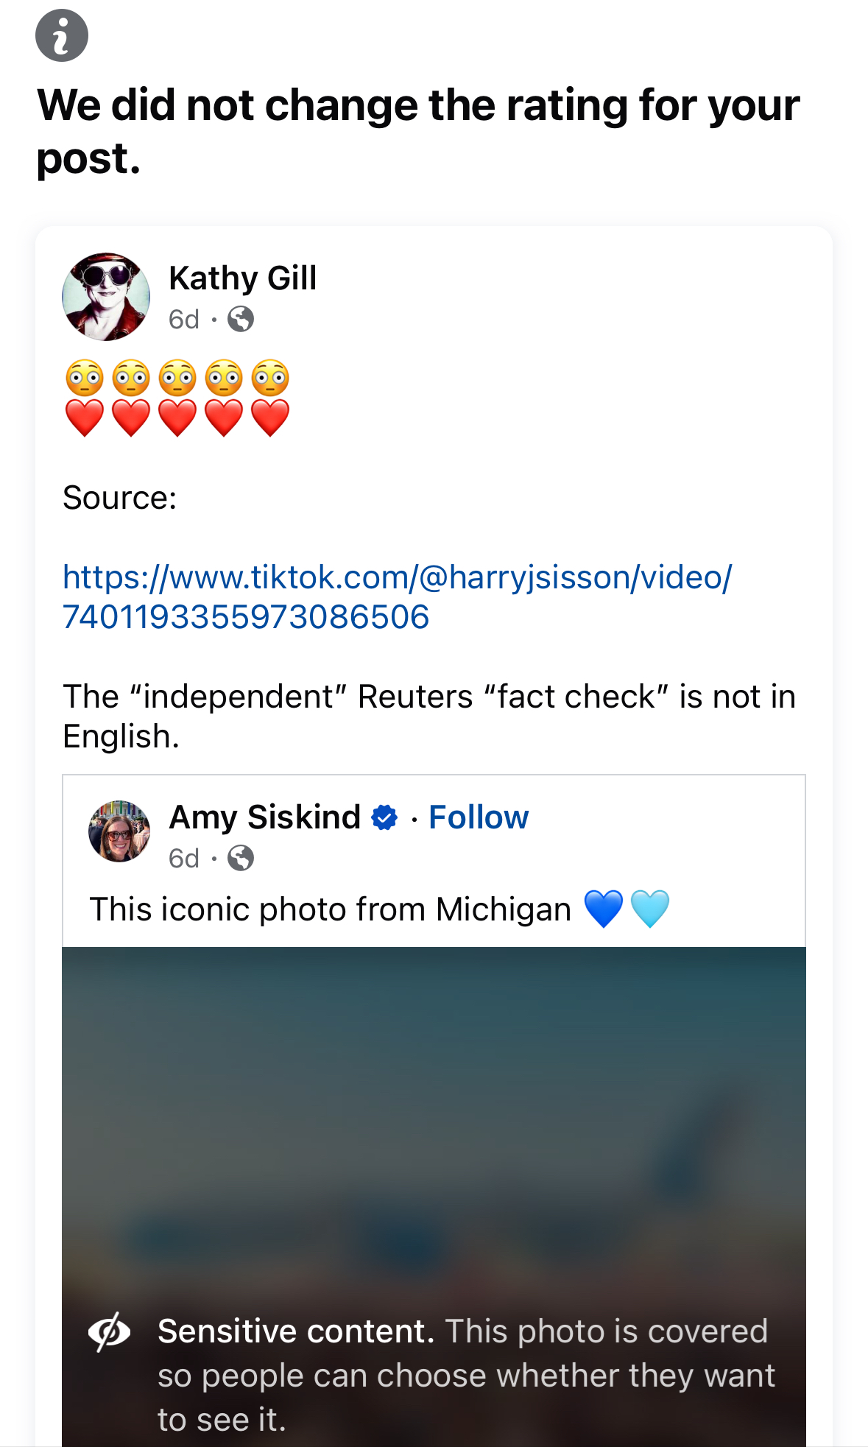Screen dimensions: 868x1447
Task: Click the crossed-out eye sensitive content icon
Action: pos(110,1332)
